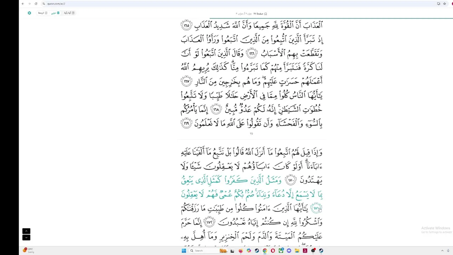The image size is (453, 255).
Task: Select the Arabic (عربي) reading mode
Action: (55, 13)
